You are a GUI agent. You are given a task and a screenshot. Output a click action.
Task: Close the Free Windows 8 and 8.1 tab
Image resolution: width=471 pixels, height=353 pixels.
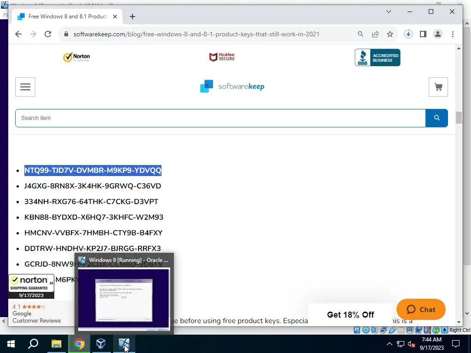[x=115, y=17]
